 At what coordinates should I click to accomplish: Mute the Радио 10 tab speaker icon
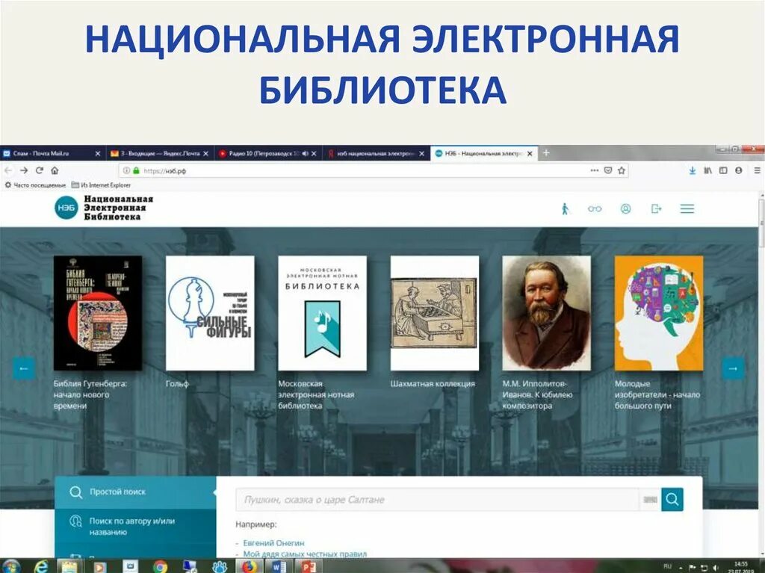pyautogui.click(x=306, y=153)
